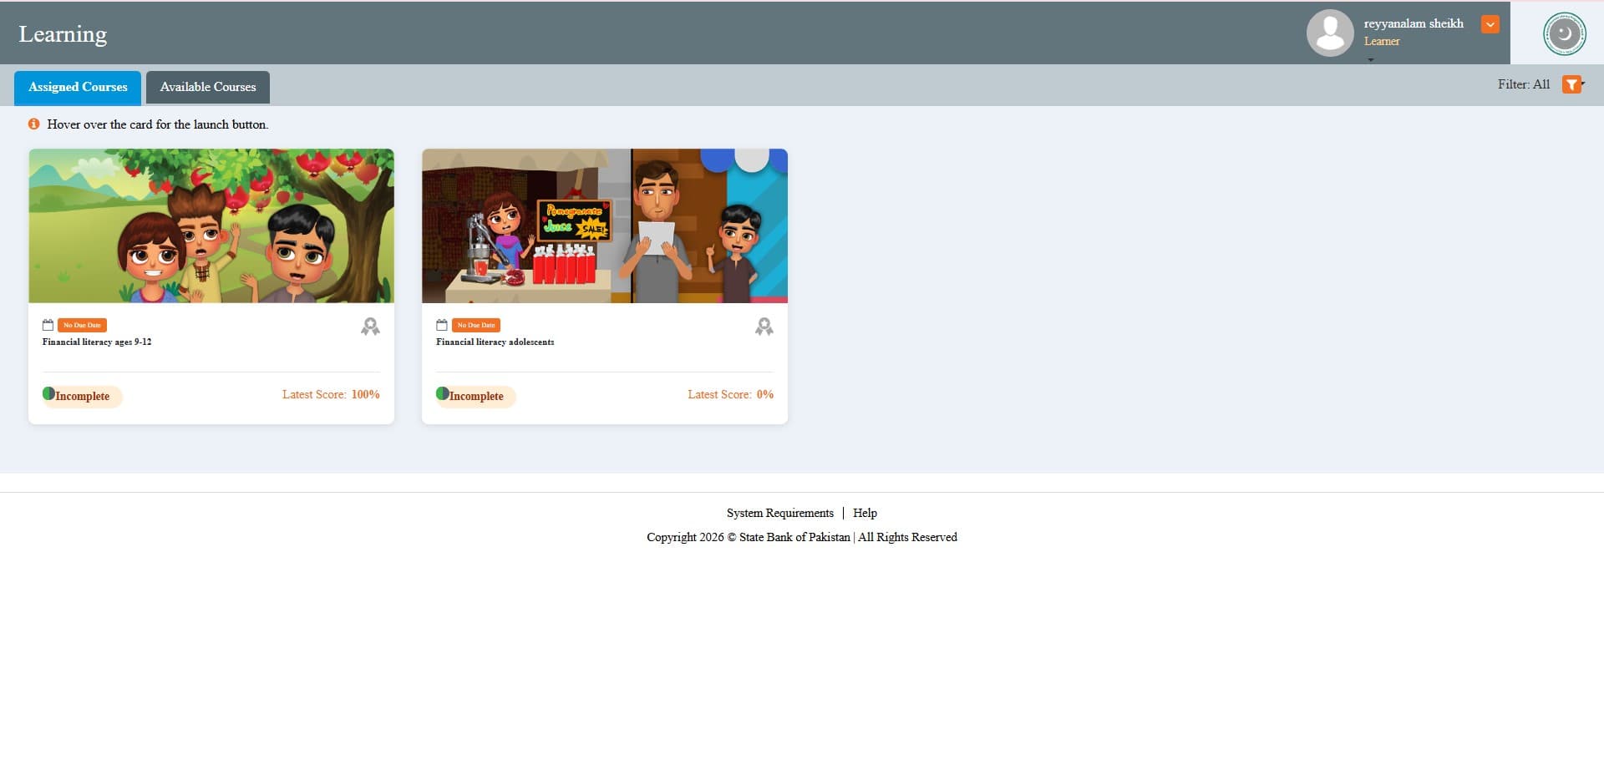Open the Filter funnel icon

point(1573,84)
